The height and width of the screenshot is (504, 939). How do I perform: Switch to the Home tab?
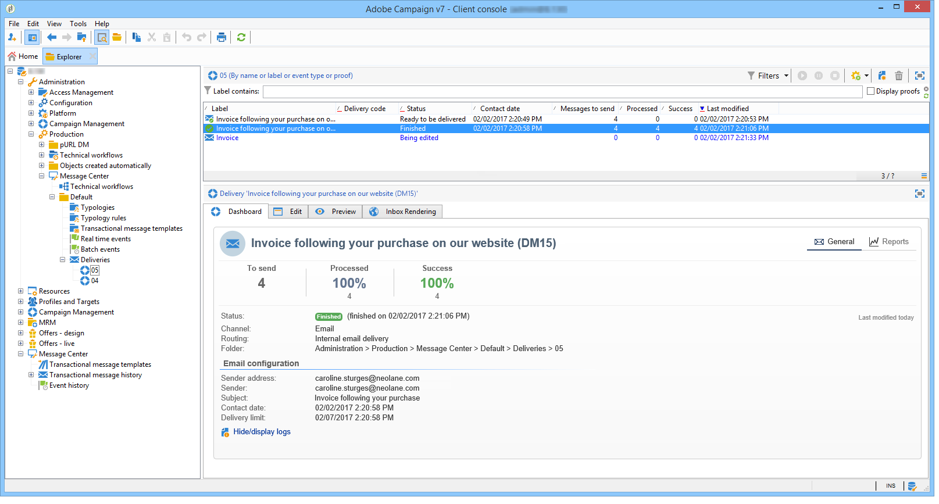click(23, 56)
